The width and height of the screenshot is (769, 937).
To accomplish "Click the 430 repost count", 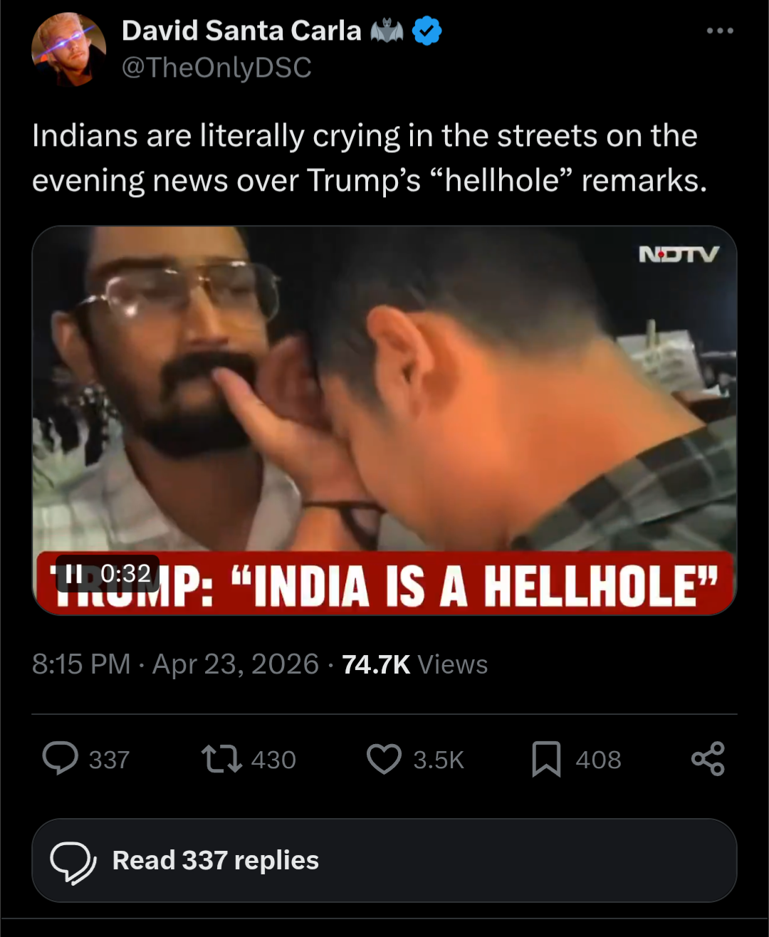I will [273, 760].
